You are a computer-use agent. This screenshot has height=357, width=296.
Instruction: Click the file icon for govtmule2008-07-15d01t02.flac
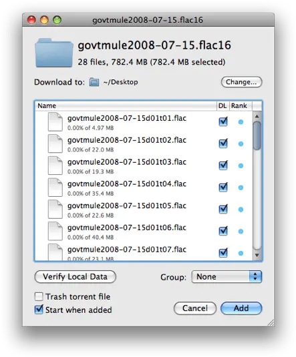[55, 143]
